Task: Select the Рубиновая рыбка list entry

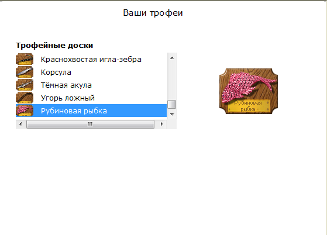Action: click(91, 110)
